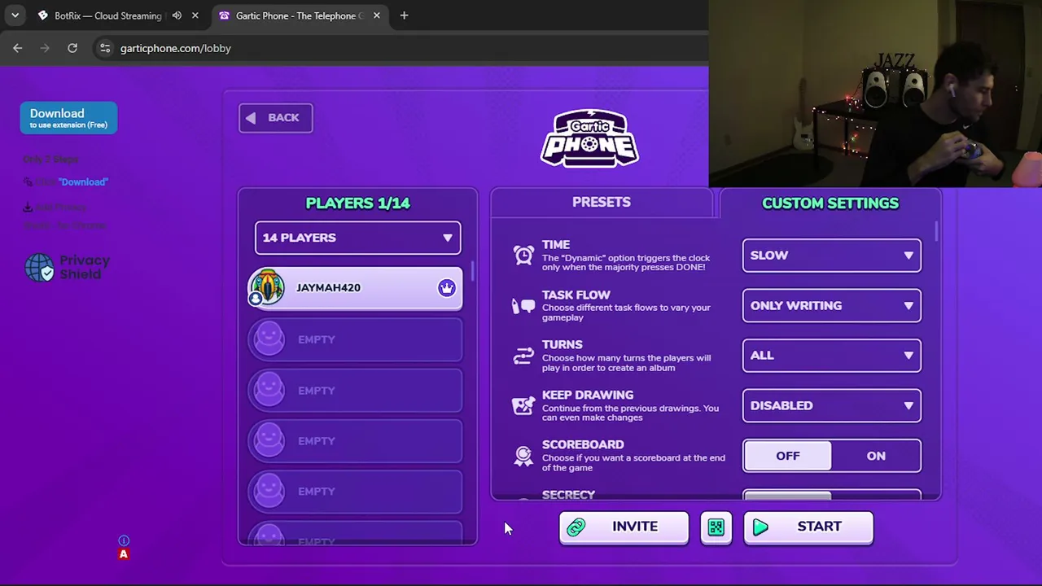Click the TASK FLOW setting icon

pyautogui.click(x=523, y=306)
